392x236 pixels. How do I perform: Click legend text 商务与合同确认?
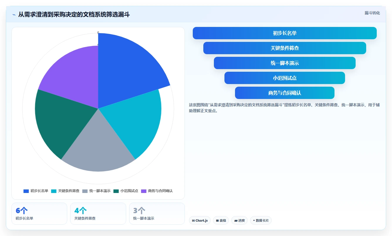click(x=160, y=191)
